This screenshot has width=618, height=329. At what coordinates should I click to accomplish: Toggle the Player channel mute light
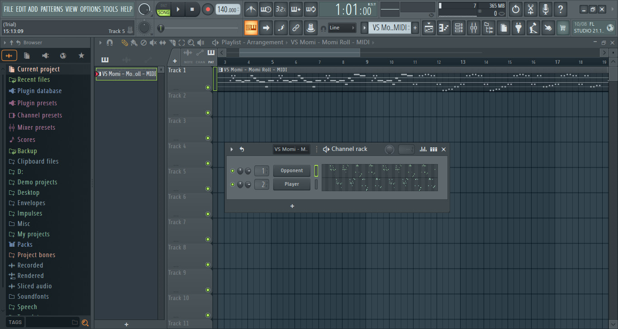[233, 184]
